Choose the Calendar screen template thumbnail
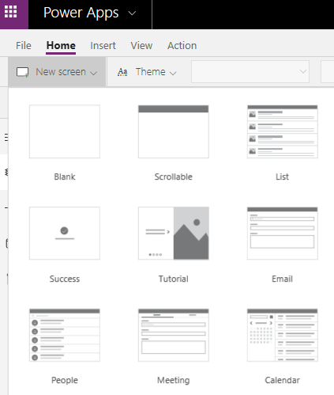The width and height of the screenshot is (334, 395). click(283, 335)
